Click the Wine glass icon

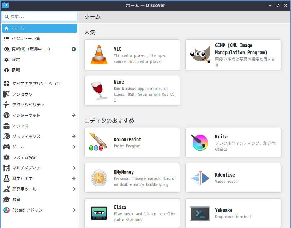click(99, 90)
